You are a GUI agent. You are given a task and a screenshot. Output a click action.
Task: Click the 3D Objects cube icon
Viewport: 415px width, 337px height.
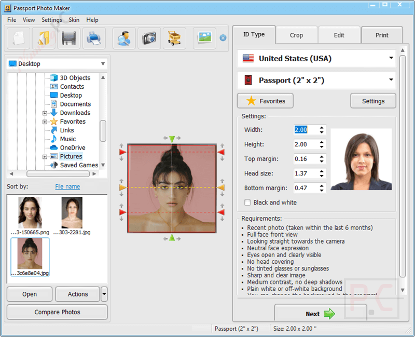click(54, 77)
